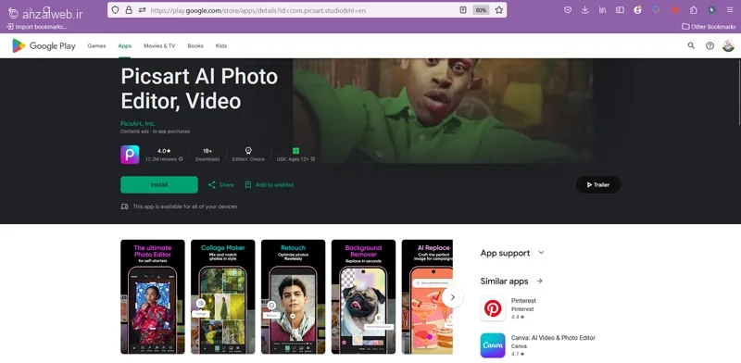The height and width of the screenshot is (363, 741).
Task: Open the tracking protection shield icon
Action: [115, 10]
